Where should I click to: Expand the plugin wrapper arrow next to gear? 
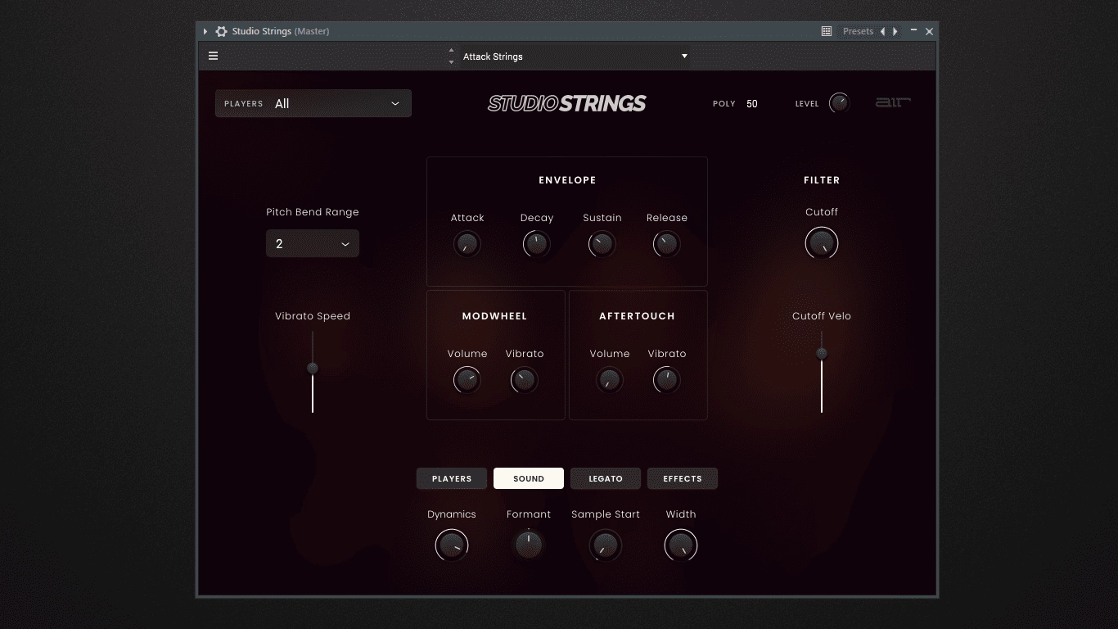pos(205,31)
